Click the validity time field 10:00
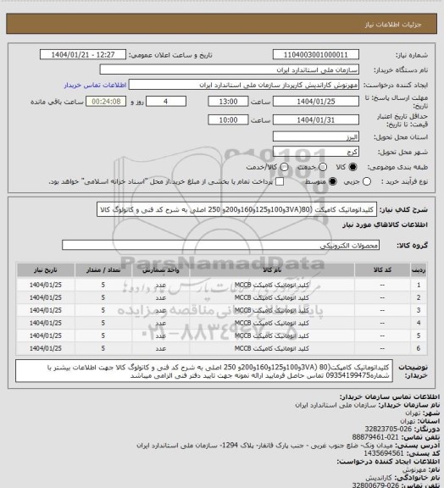The image size is (444, 488). coord(228,119)
